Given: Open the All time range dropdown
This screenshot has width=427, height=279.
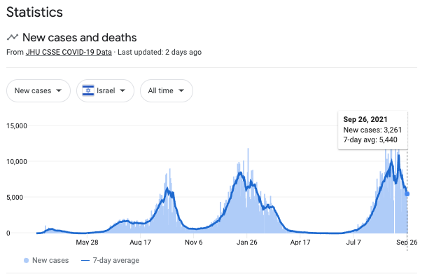Looking at the screenshot, I should tap(167, 91).
